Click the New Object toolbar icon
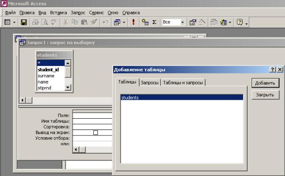The height and width of the screenshot is (176, 285). (x=223, y=22)
